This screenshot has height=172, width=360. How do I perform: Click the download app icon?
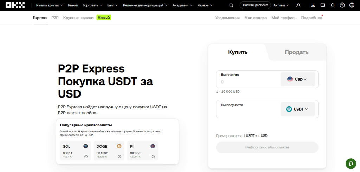point(313,5)
